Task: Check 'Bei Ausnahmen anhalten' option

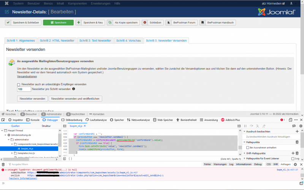Action: 248,147
